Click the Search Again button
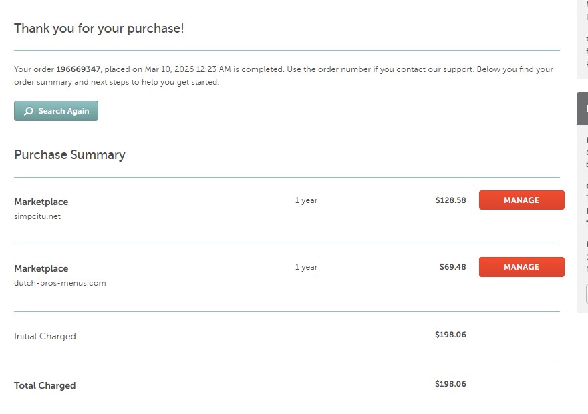The image size is (588, 414). (x=56, y=111)
